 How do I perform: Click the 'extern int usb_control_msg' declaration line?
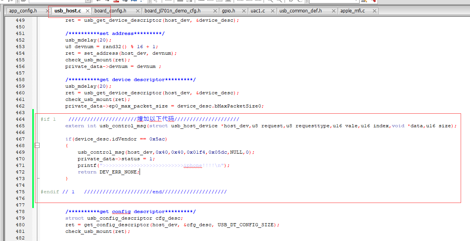coord(261,126)
